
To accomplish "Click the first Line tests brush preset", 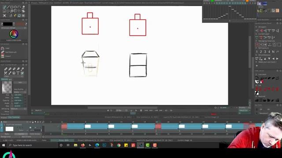I will point(257,78).
